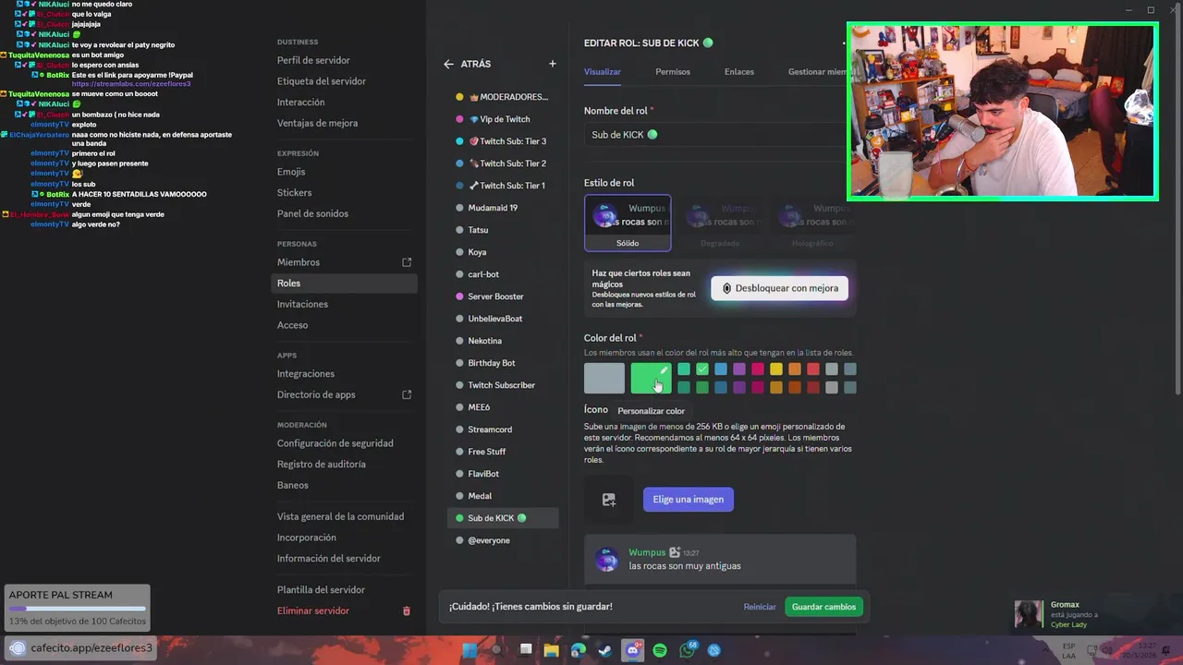Open Miembros via its external link icon

click(407, 262)
